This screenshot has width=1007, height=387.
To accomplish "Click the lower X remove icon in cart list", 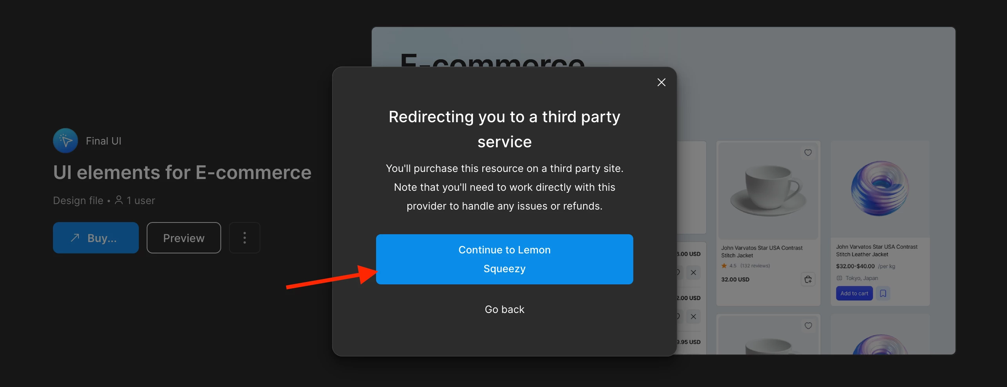I will [x=693, y=316].
